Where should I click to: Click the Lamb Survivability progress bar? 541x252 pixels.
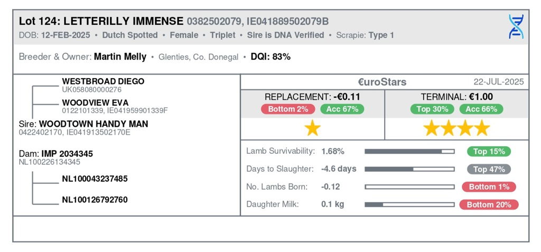click(409, 152)
